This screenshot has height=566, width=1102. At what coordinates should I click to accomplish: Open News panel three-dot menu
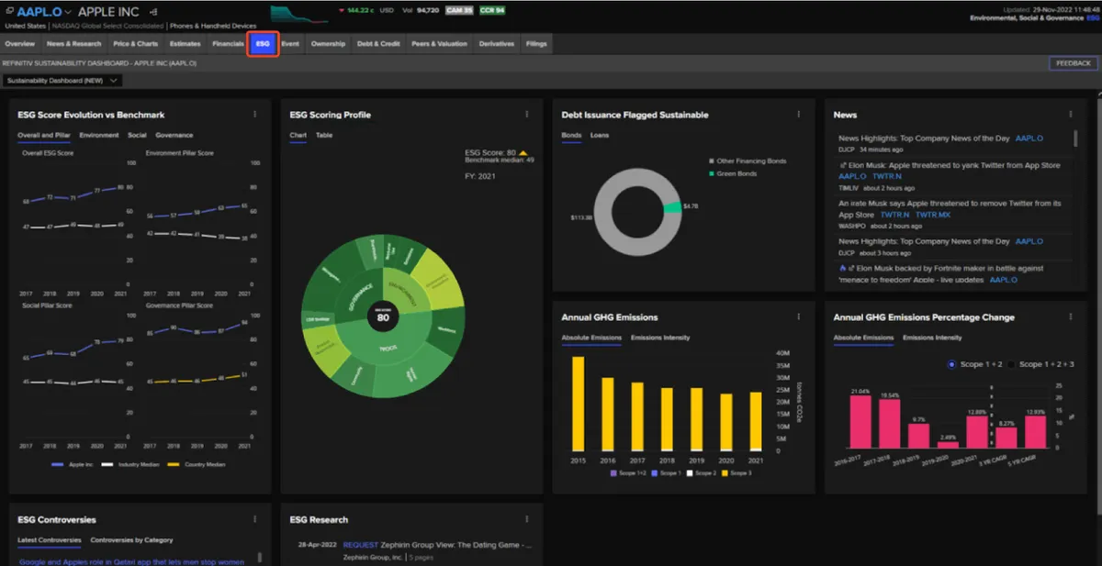tap(1071, 115)
